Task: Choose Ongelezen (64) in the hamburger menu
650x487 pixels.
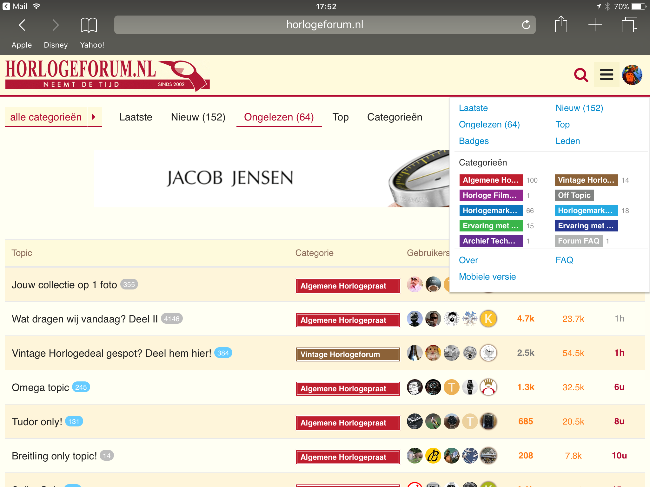Action: [489, 125]
